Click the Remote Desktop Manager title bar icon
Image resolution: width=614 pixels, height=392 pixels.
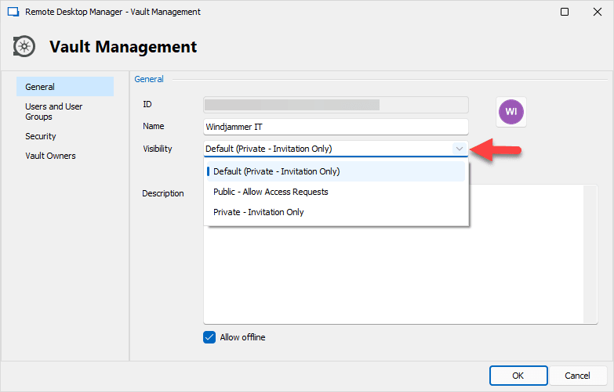(x=13, y=12)
